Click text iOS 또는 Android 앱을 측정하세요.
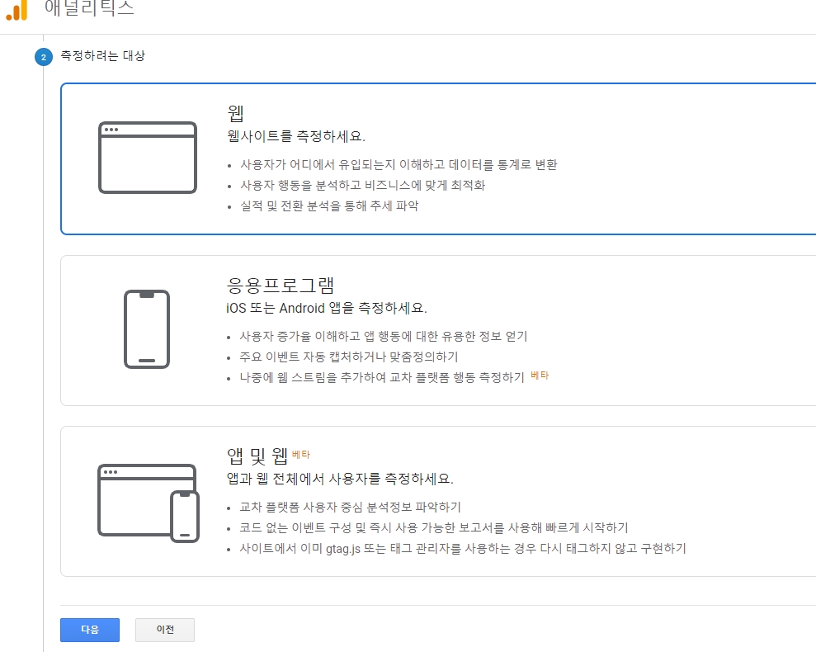Image resolution: width=816 pixels, height=652 pixels. (327, 308)
